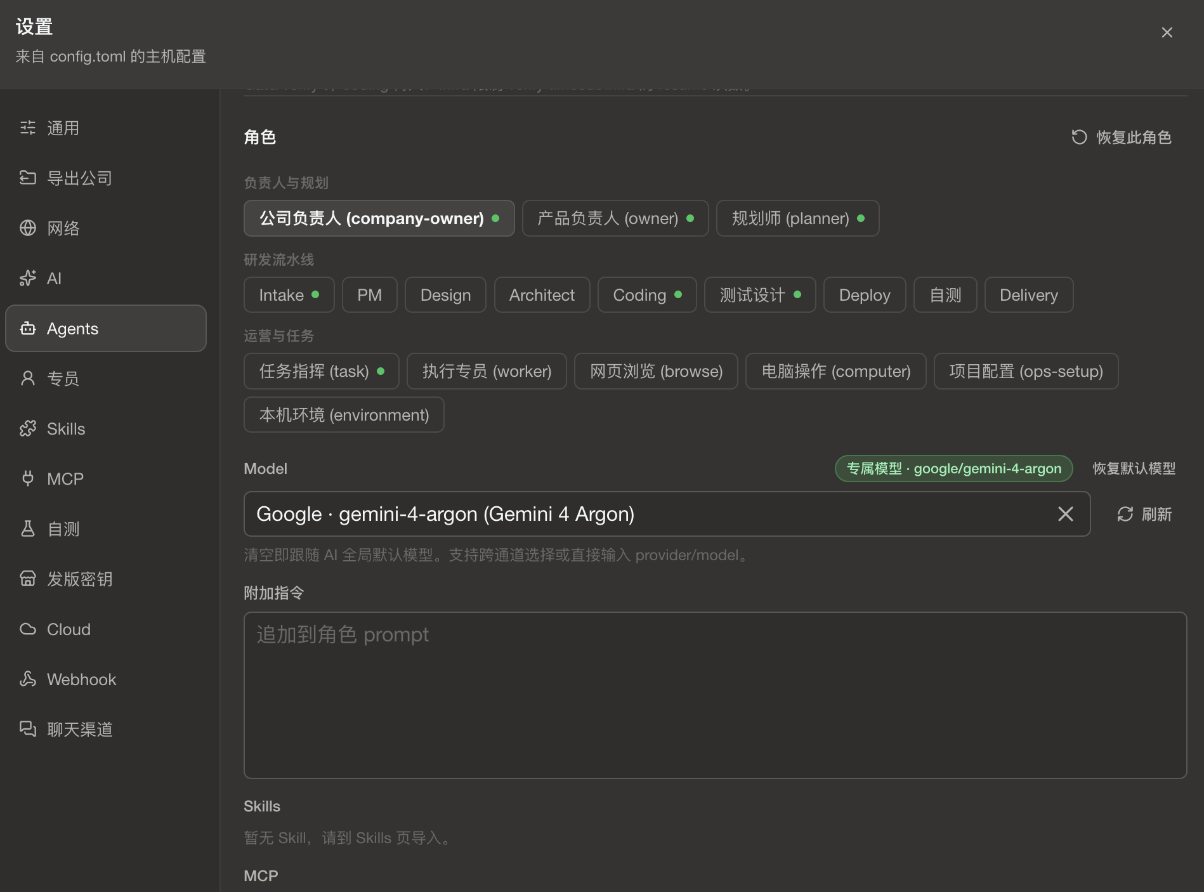The height and width of the screenshot is (892, 1204).
Task: Select the 任务指挥 (task) role chip
Action: coord(321,371)
